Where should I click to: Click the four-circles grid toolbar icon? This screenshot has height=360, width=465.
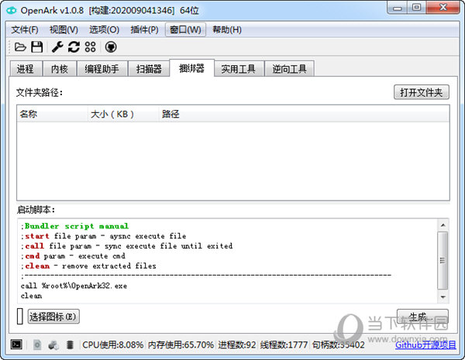(x=90, y=46)
